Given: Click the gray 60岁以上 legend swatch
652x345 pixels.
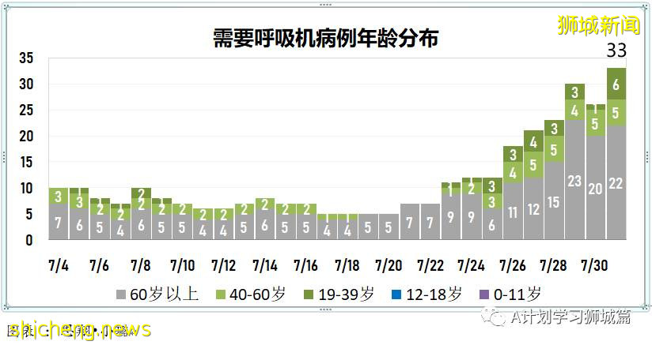Looking at the screenshot, I should [x=120, y=294].
